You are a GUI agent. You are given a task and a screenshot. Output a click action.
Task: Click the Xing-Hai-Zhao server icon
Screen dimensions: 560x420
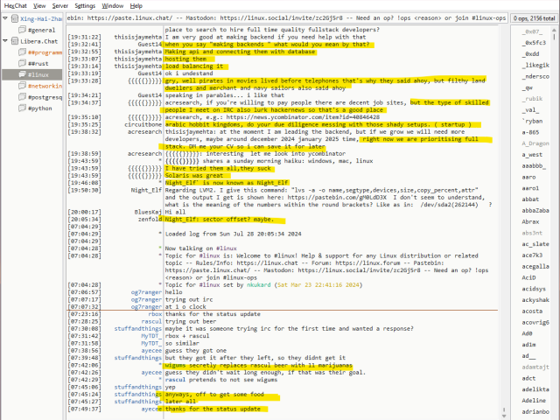pos(14,18)
